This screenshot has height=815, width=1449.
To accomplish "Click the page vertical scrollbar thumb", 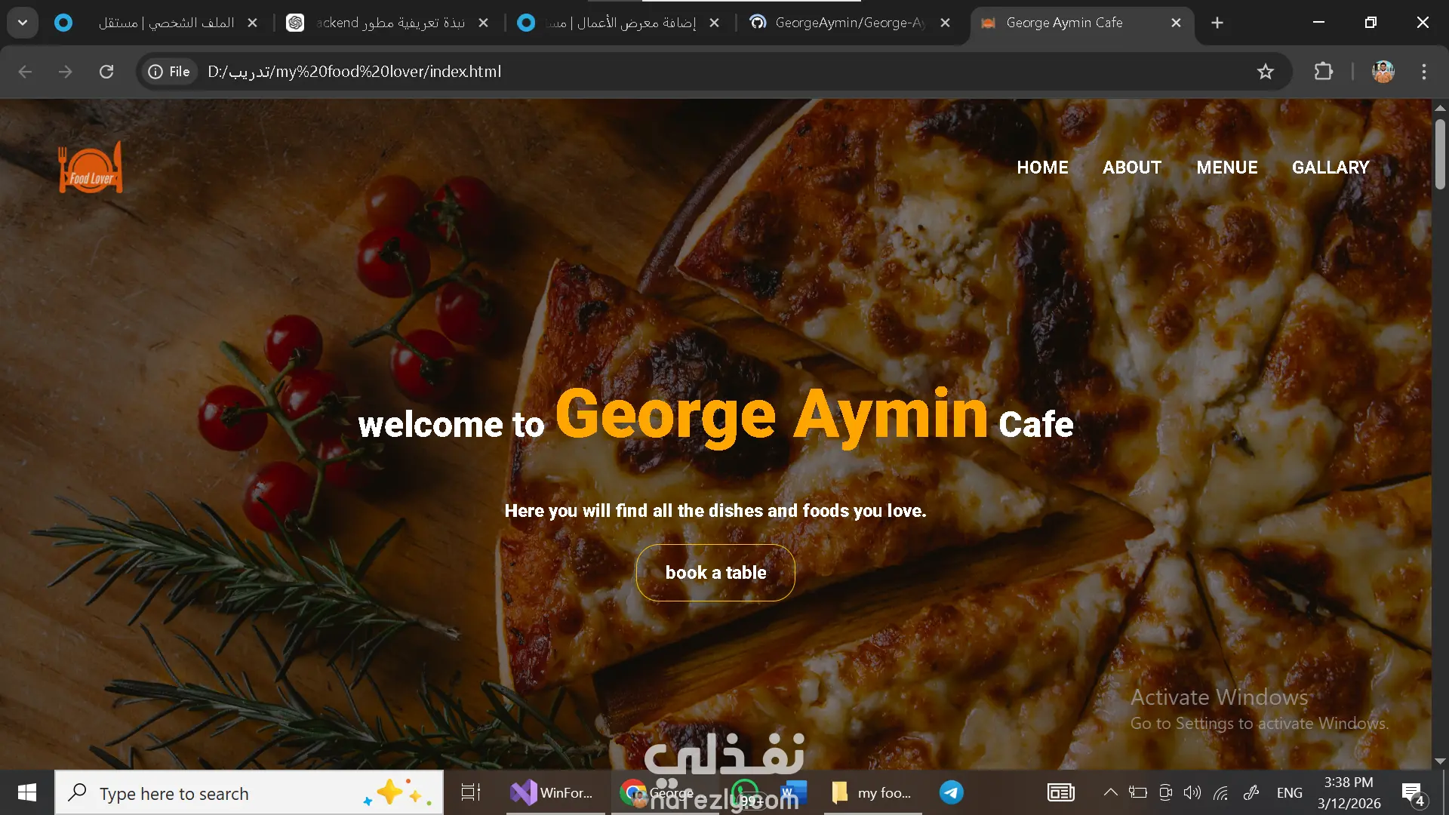I will click(x=1440, y=155).
